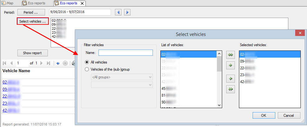Jump to last report page
The image size is (307, 127).
coord(48,63)
